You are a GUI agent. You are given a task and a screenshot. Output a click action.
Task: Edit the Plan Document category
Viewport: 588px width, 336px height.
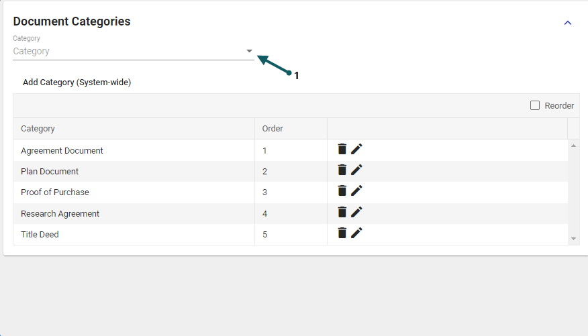[356, 170]
